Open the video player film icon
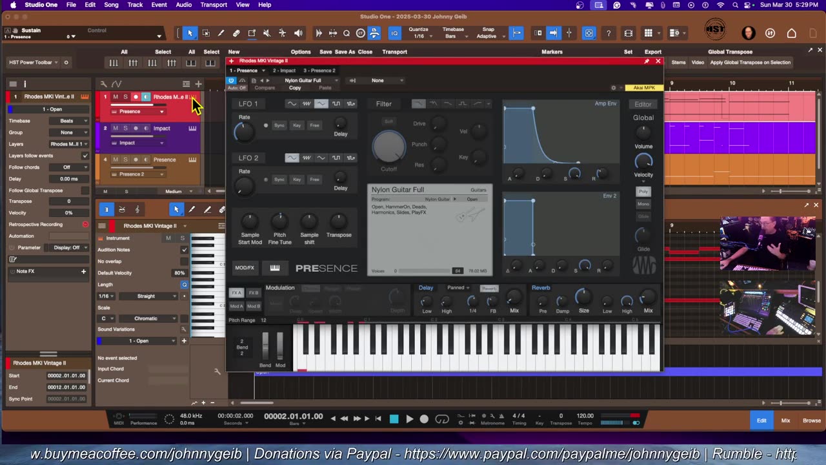826x465 pixels. point(628,33)
